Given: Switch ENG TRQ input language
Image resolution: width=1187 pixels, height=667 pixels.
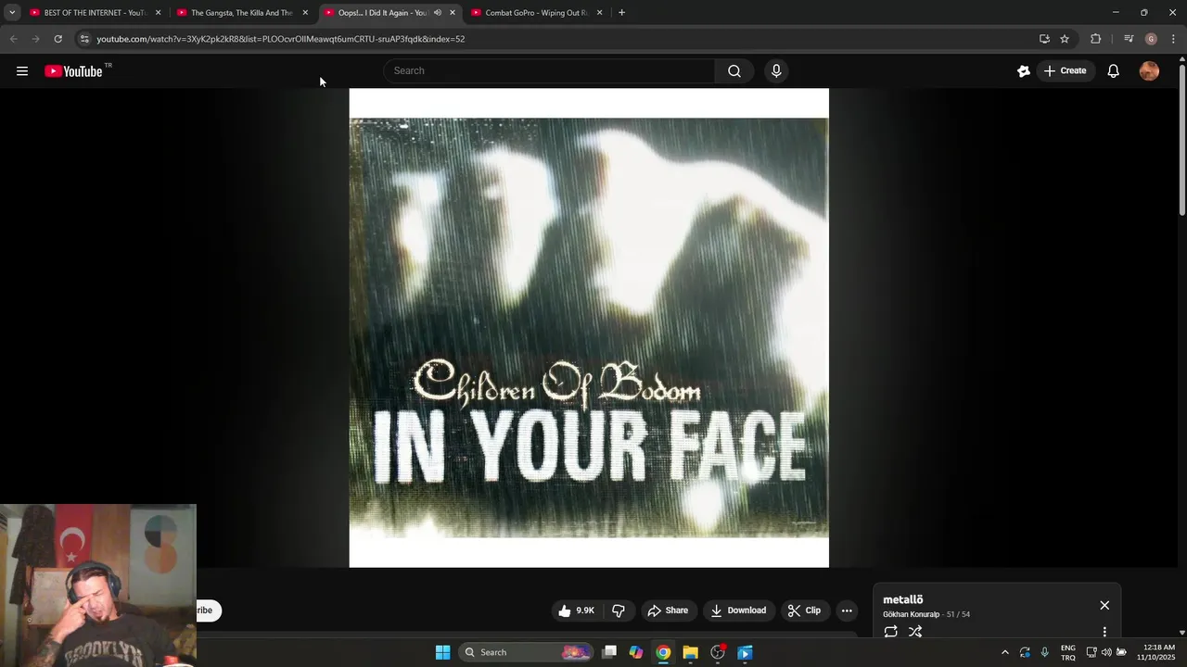Looking at the screenshot, I should tap(1068, 652).
